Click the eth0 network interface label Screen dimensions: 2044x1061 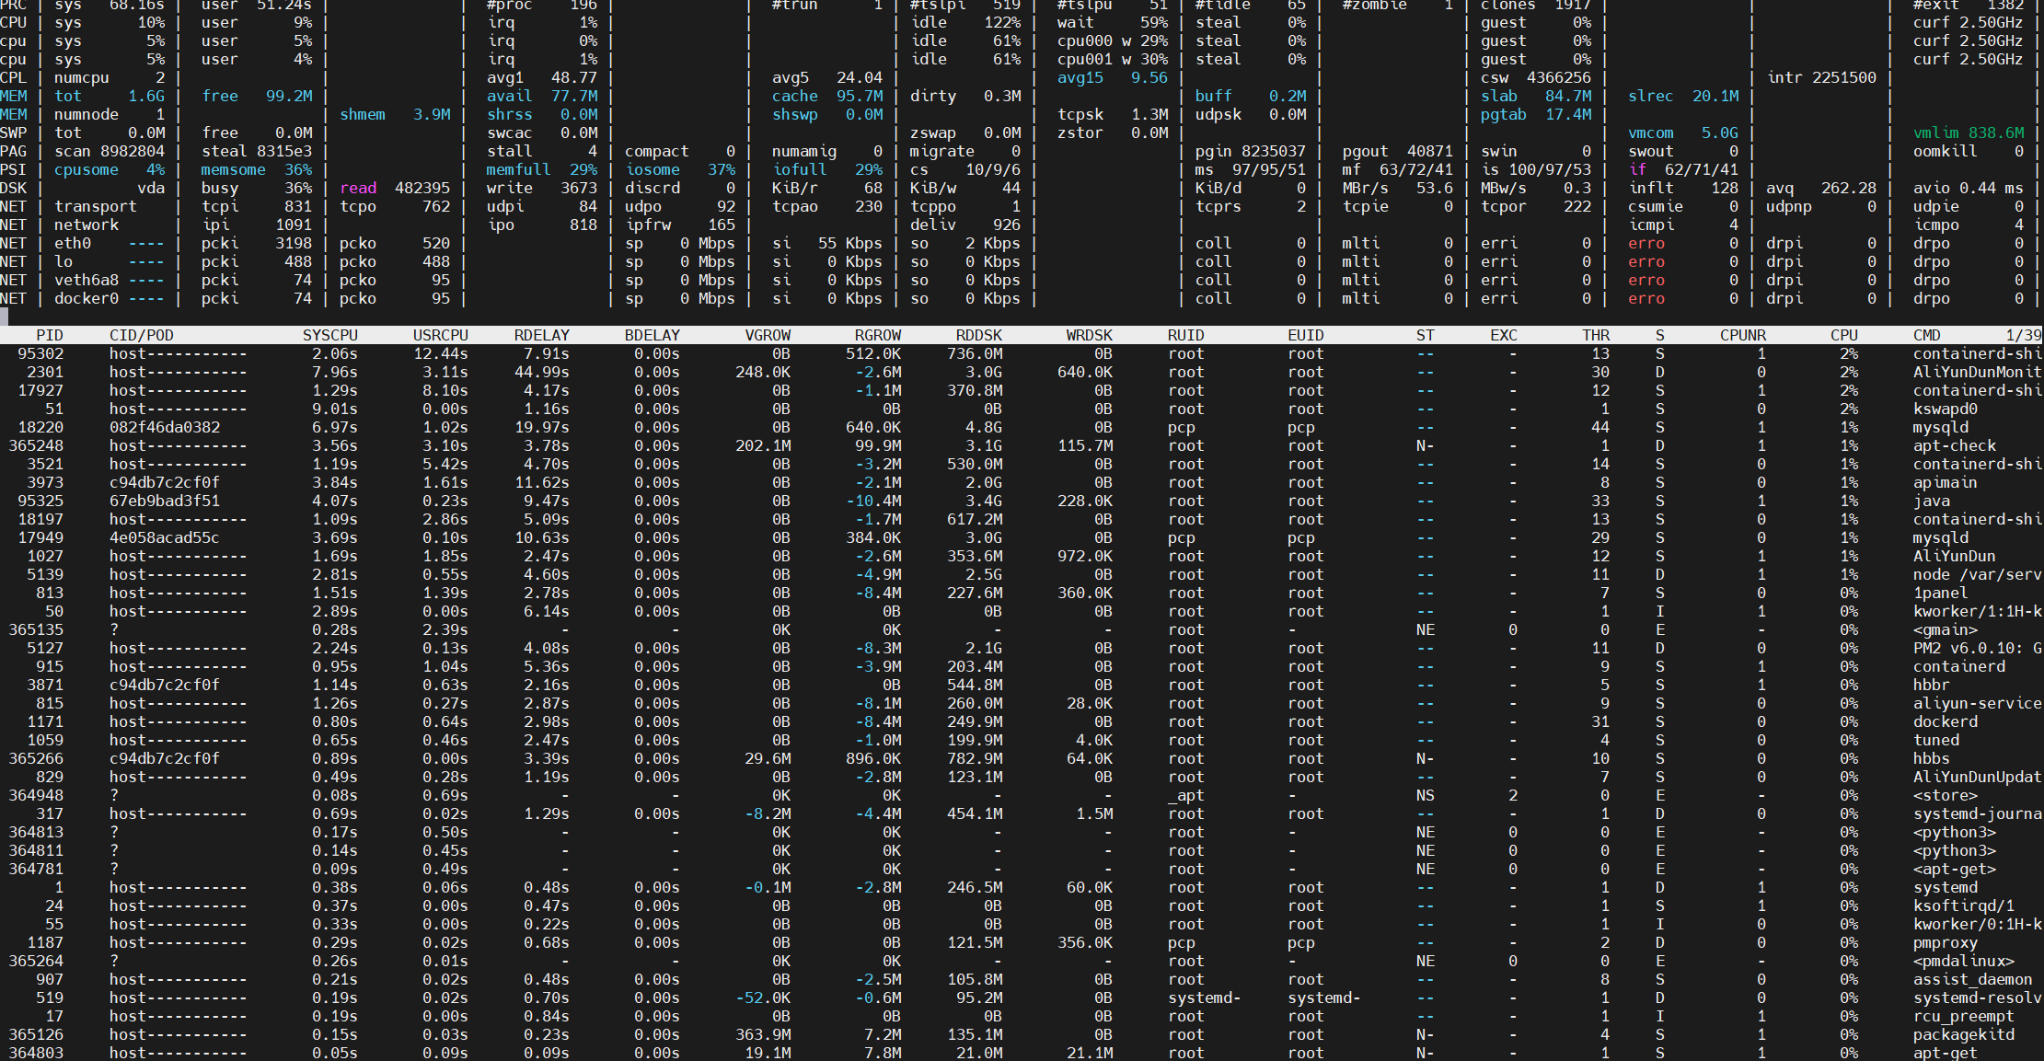[73, 243]
